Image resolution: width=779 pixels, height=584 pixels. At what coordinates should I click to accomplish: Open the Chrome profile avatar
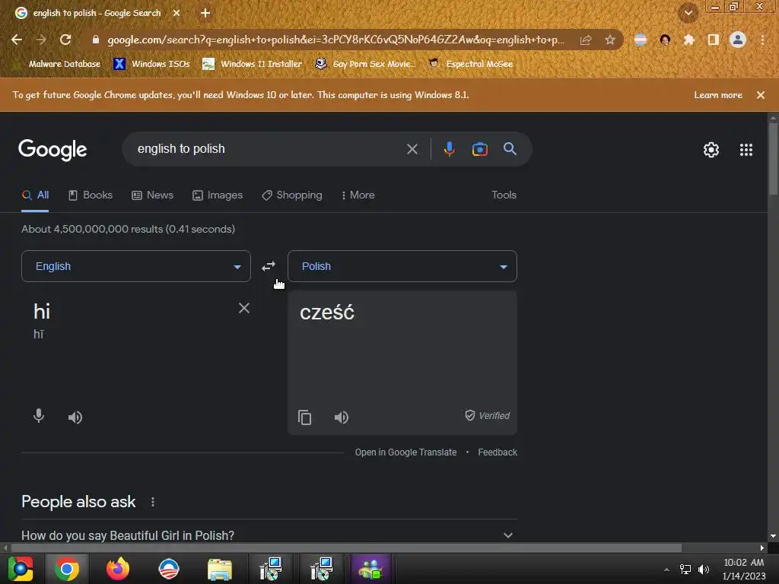click(x=738, y=40)
